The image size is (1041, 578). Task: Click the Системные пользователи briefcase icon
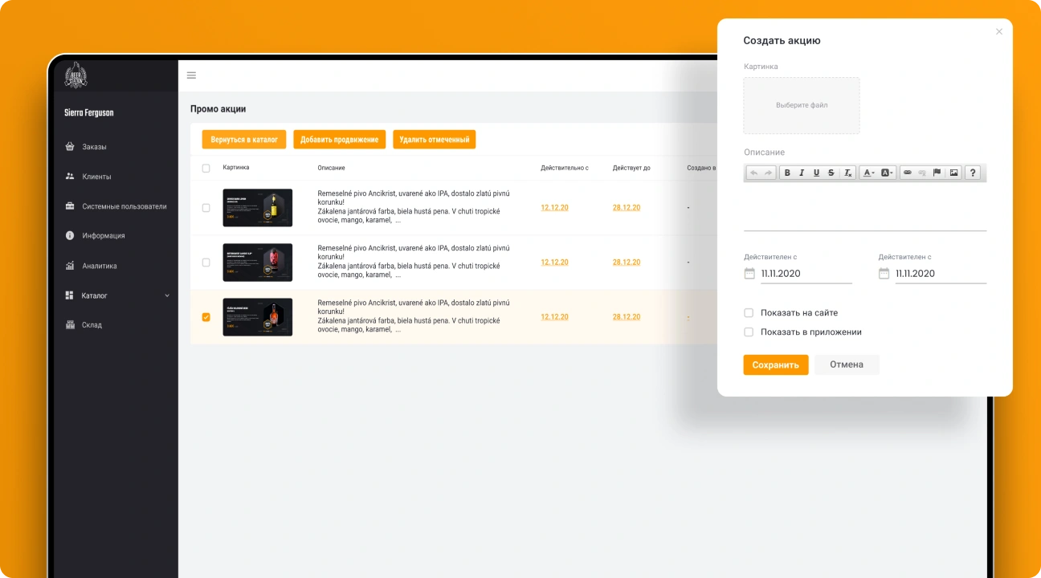click(70, 206)
